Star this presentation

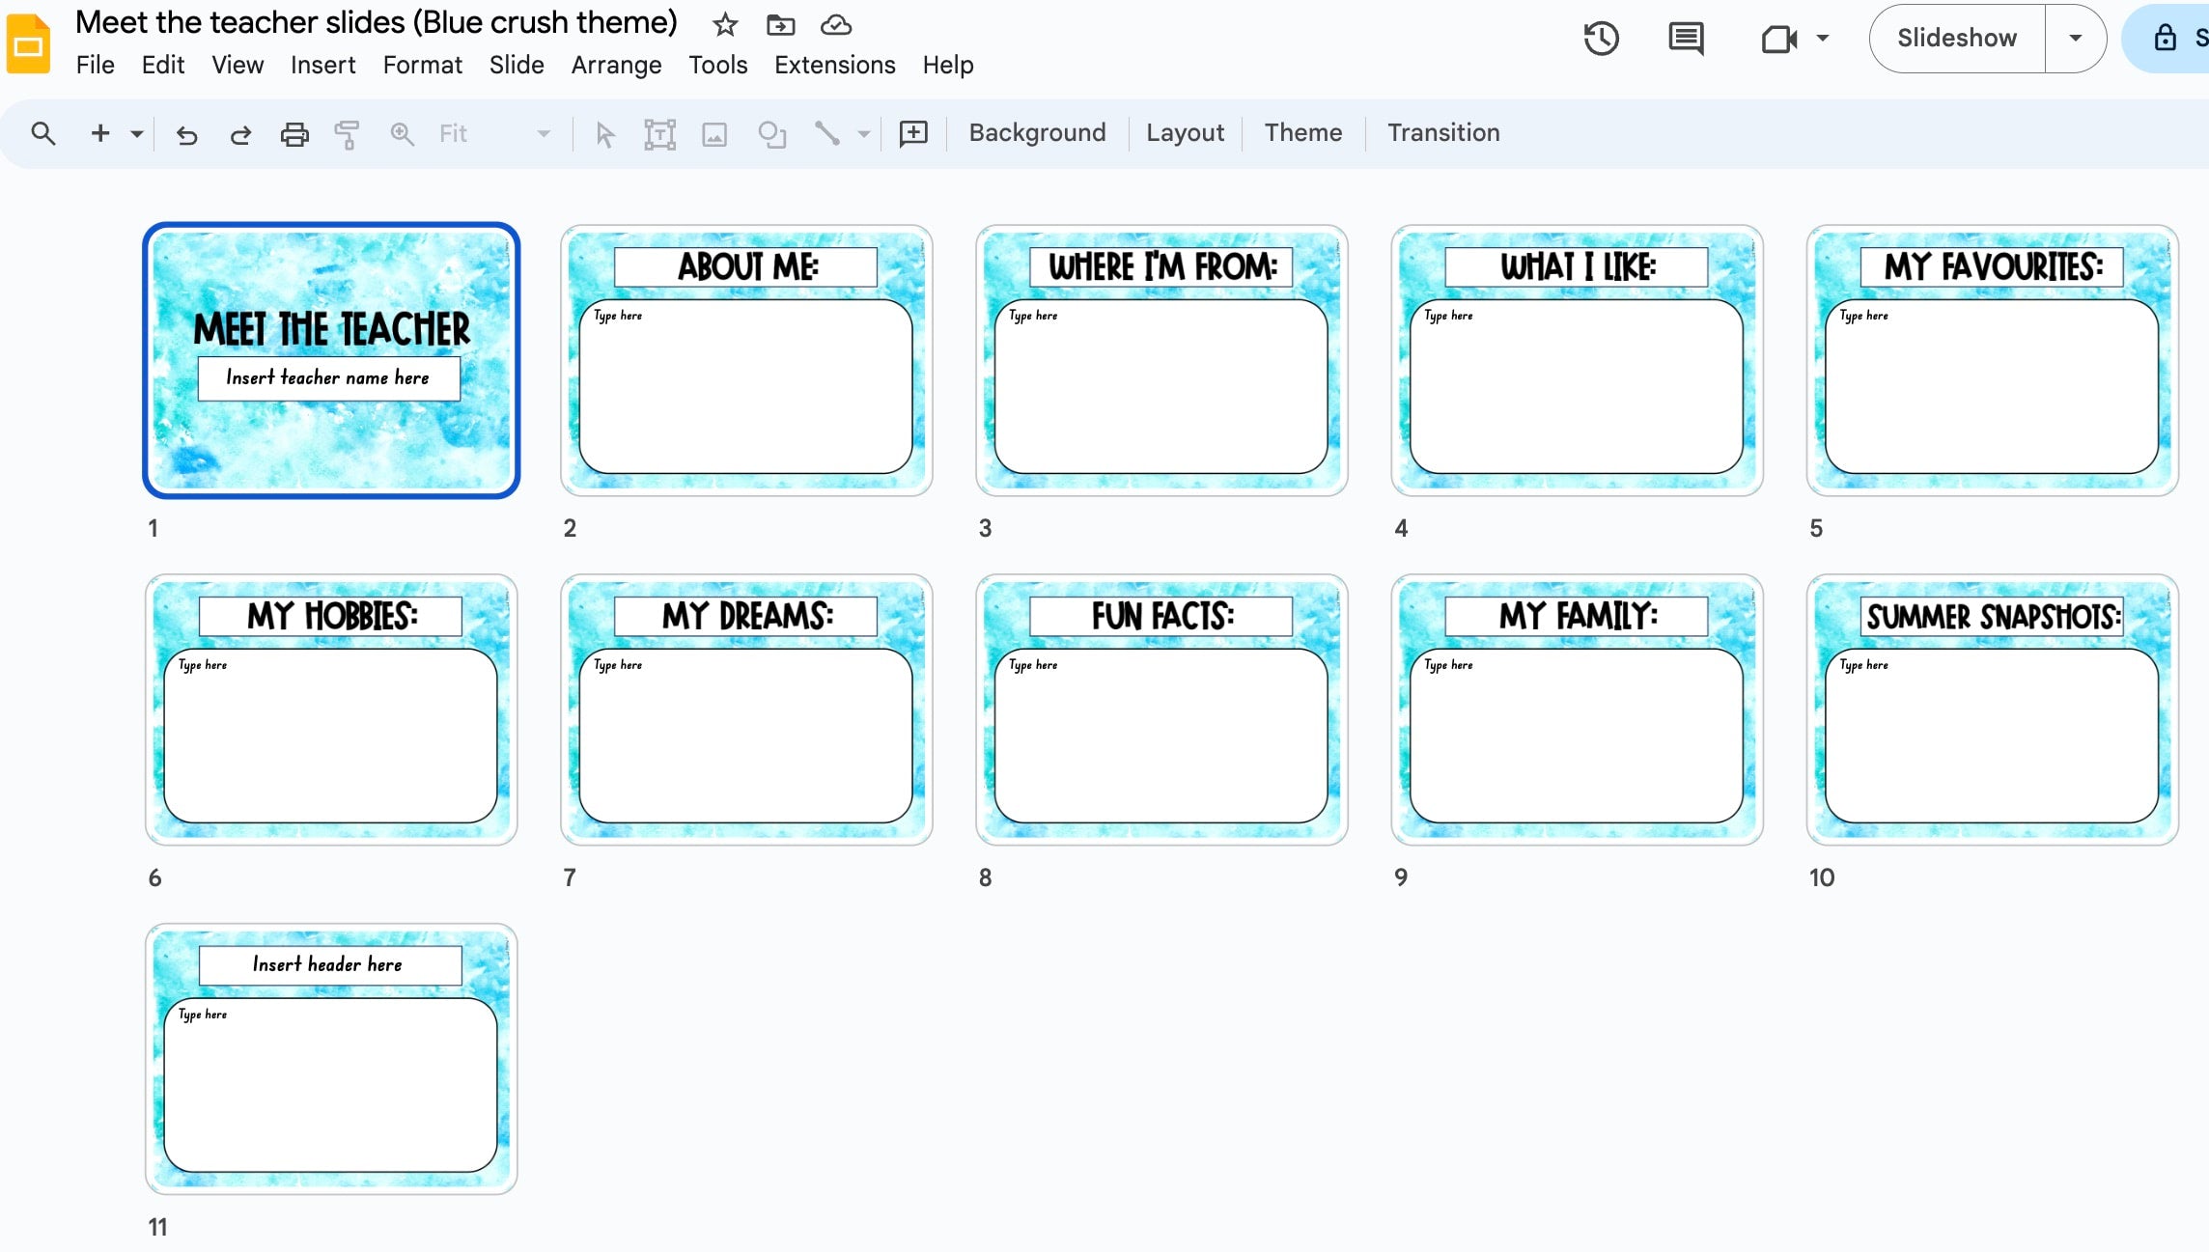tap(725, 25)
